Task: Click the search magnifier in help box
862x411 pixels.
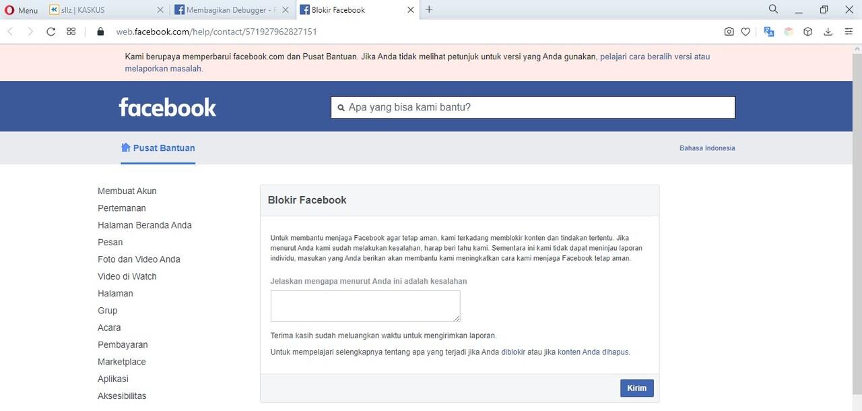Action: point(341,108)
